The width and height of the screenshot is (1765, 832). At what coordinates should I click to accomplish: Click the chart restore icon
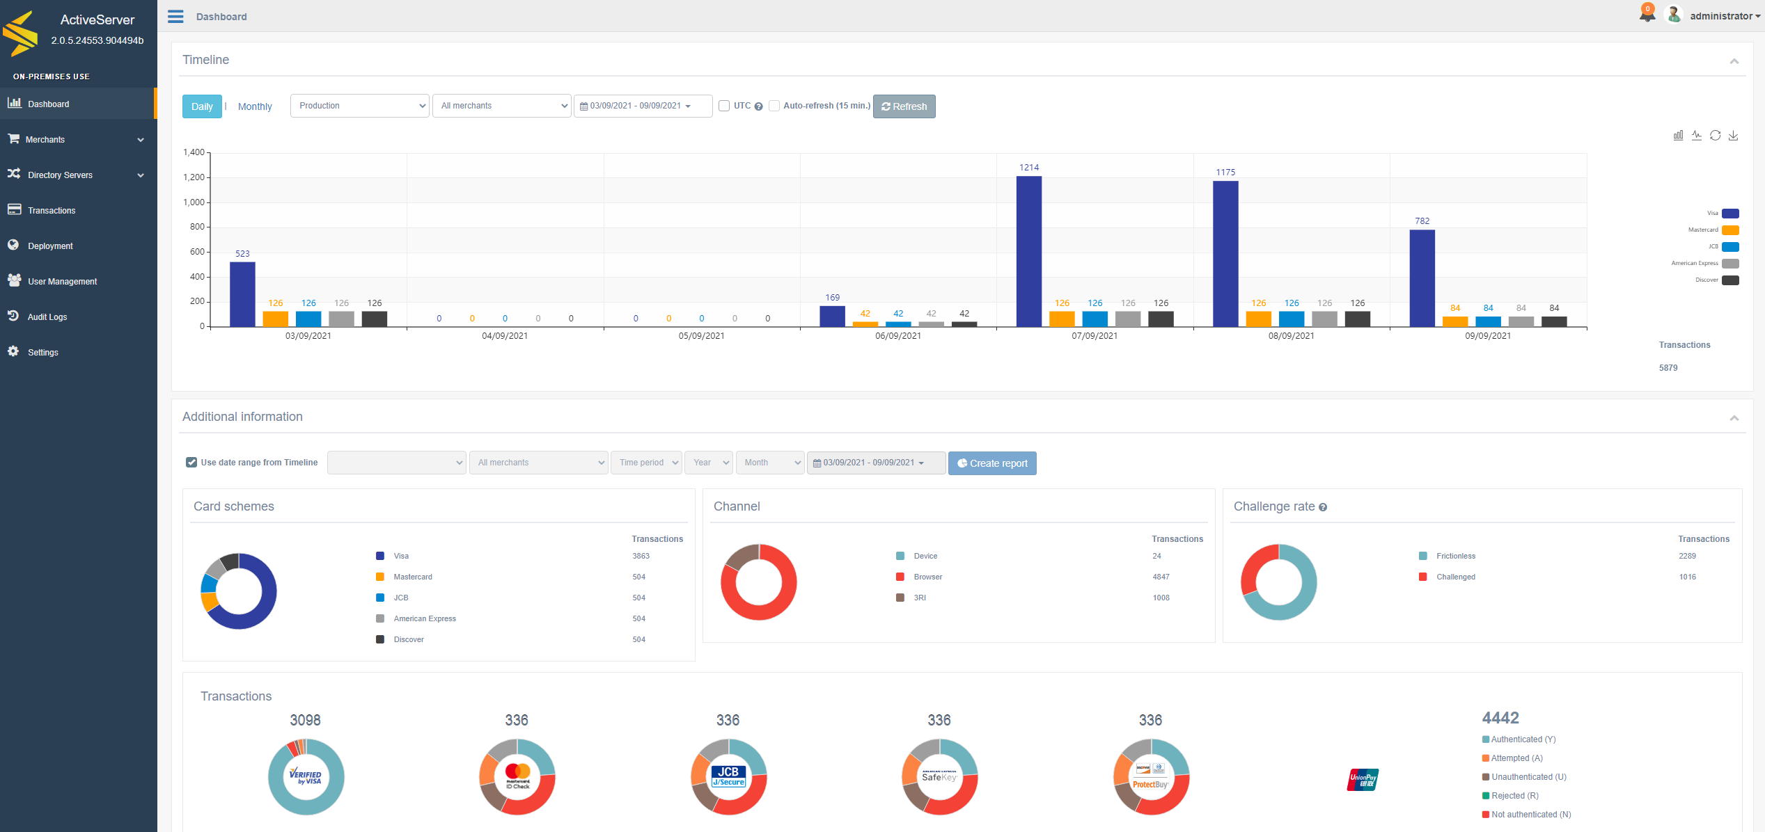pyautogui.click(x=1715, y=136)
